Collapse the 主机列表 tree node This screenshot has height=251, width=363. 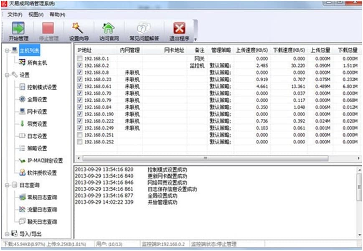[x=7, y=50]
